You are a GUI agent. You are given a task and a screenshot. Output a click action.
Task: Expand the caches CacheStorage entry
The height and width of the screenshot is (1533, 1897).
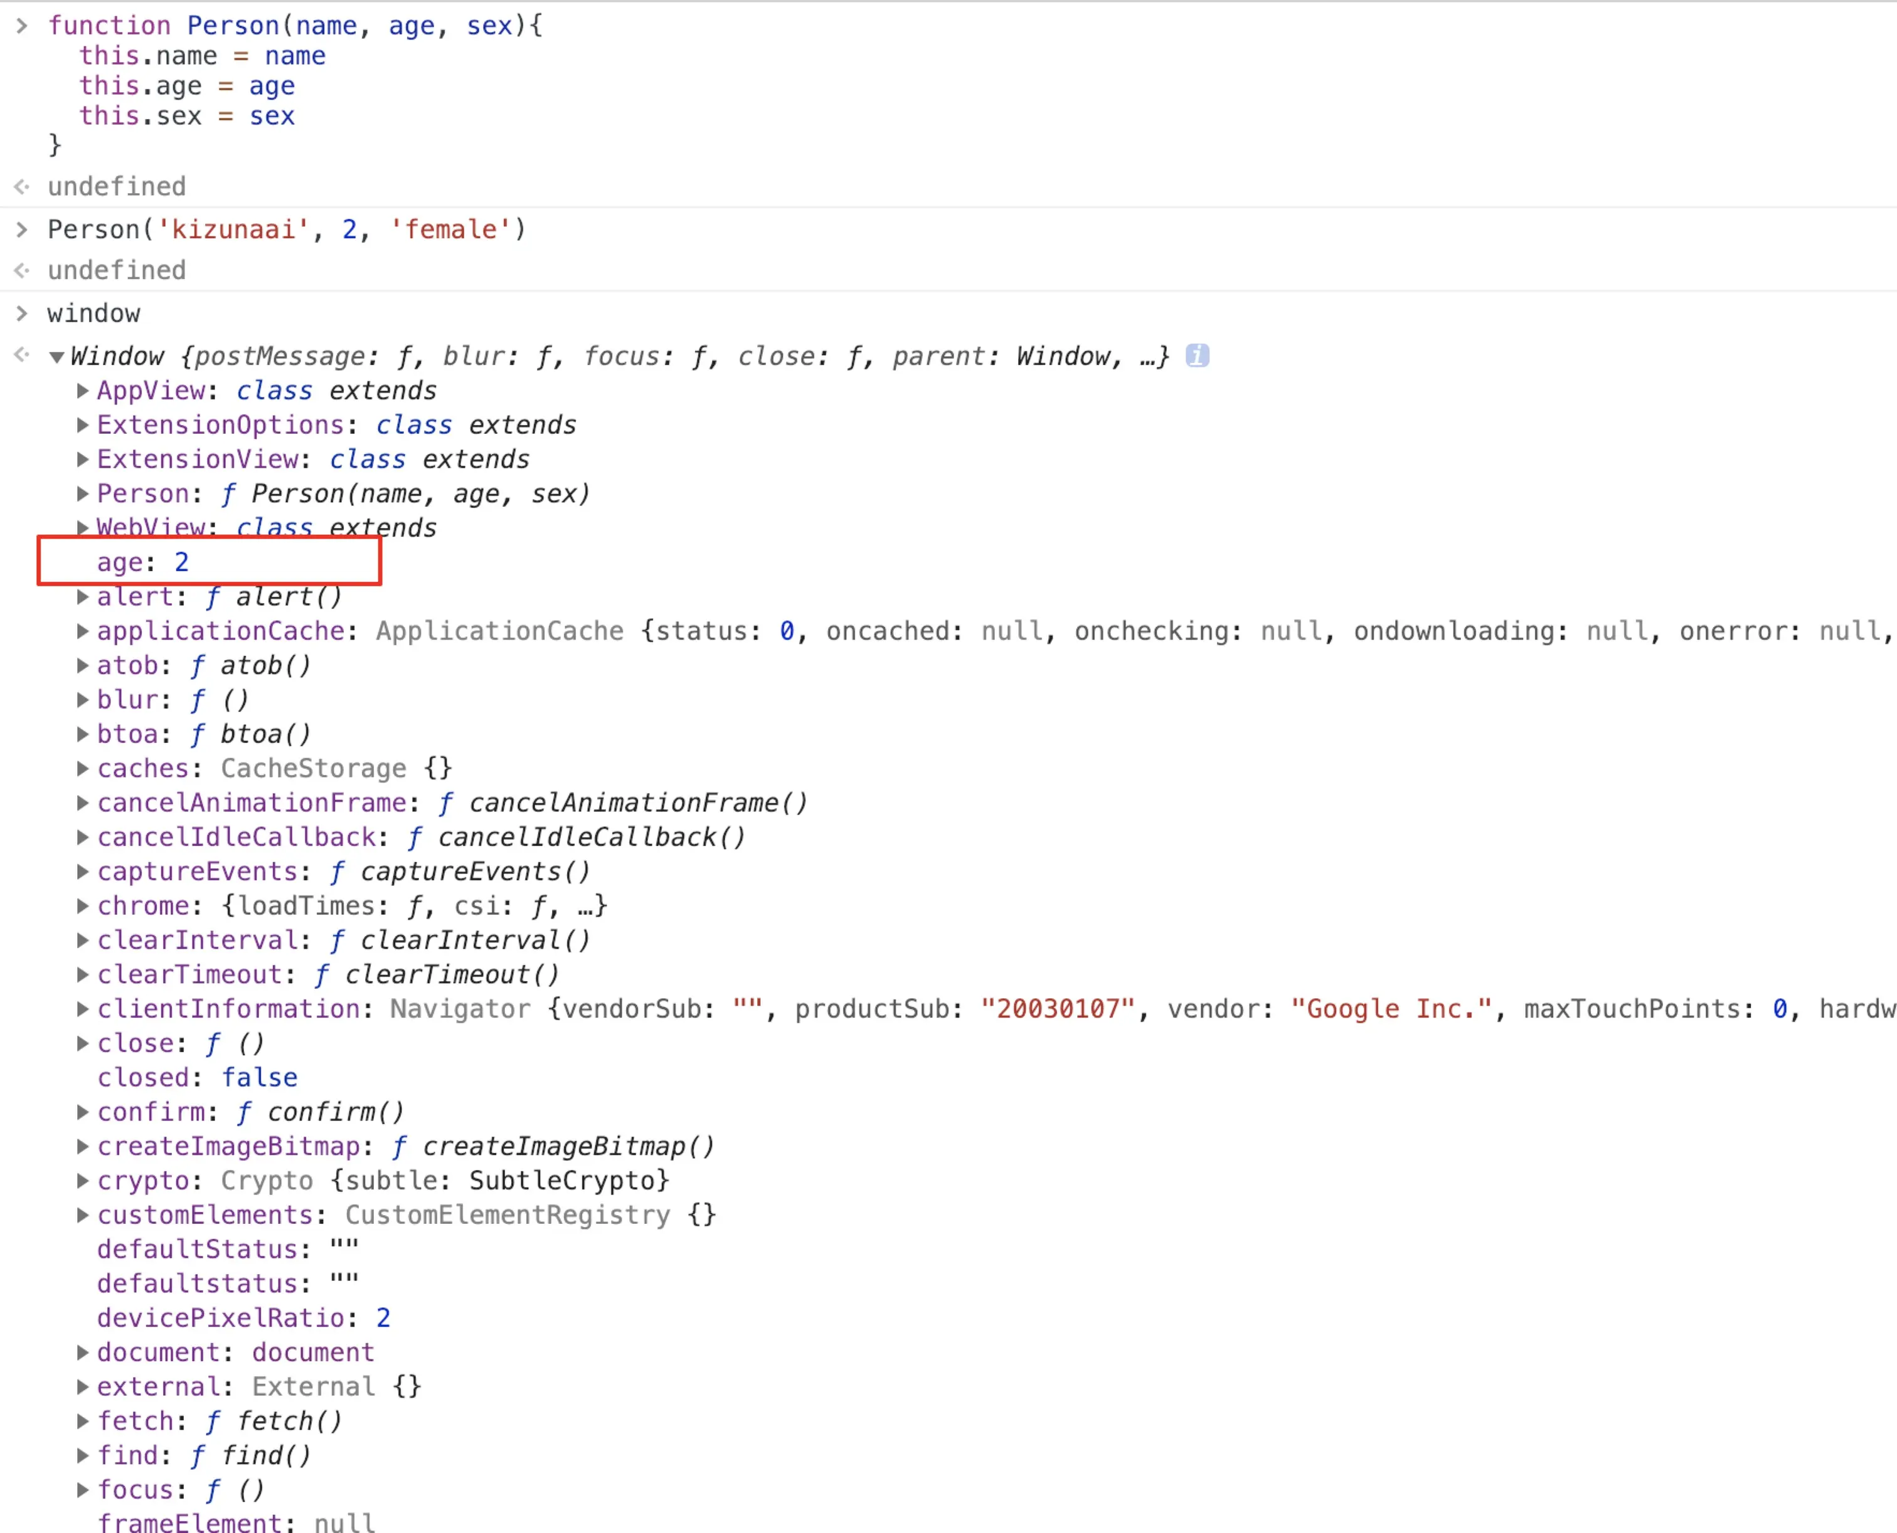tap(82, 768)
